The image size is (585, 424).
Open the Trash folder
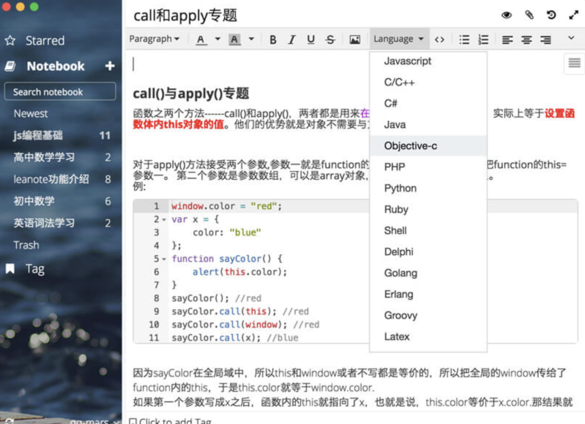pyautogui.click(x=26, y=245)
